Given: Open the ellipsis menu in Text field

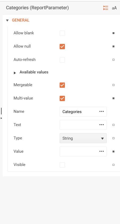Looking at the screenshot, I should [102, 125].
